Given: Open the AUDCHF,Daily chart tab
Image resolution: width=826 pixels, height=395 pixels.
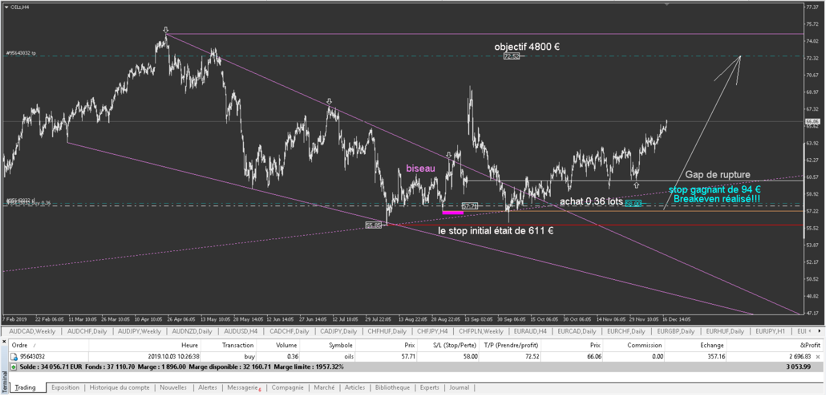Looking at the screenshot, I should click(88, 331).
